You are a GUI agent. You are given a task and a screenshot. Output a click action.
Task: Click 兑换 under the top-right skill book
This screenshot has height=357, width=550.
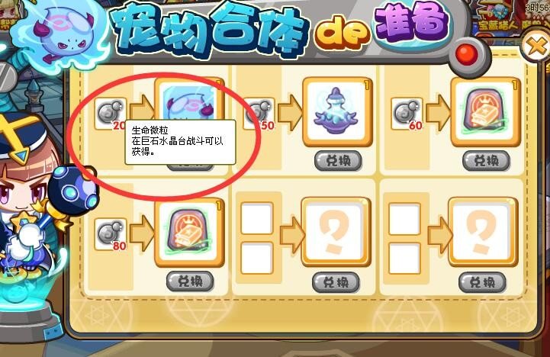[x=486, y=161]
